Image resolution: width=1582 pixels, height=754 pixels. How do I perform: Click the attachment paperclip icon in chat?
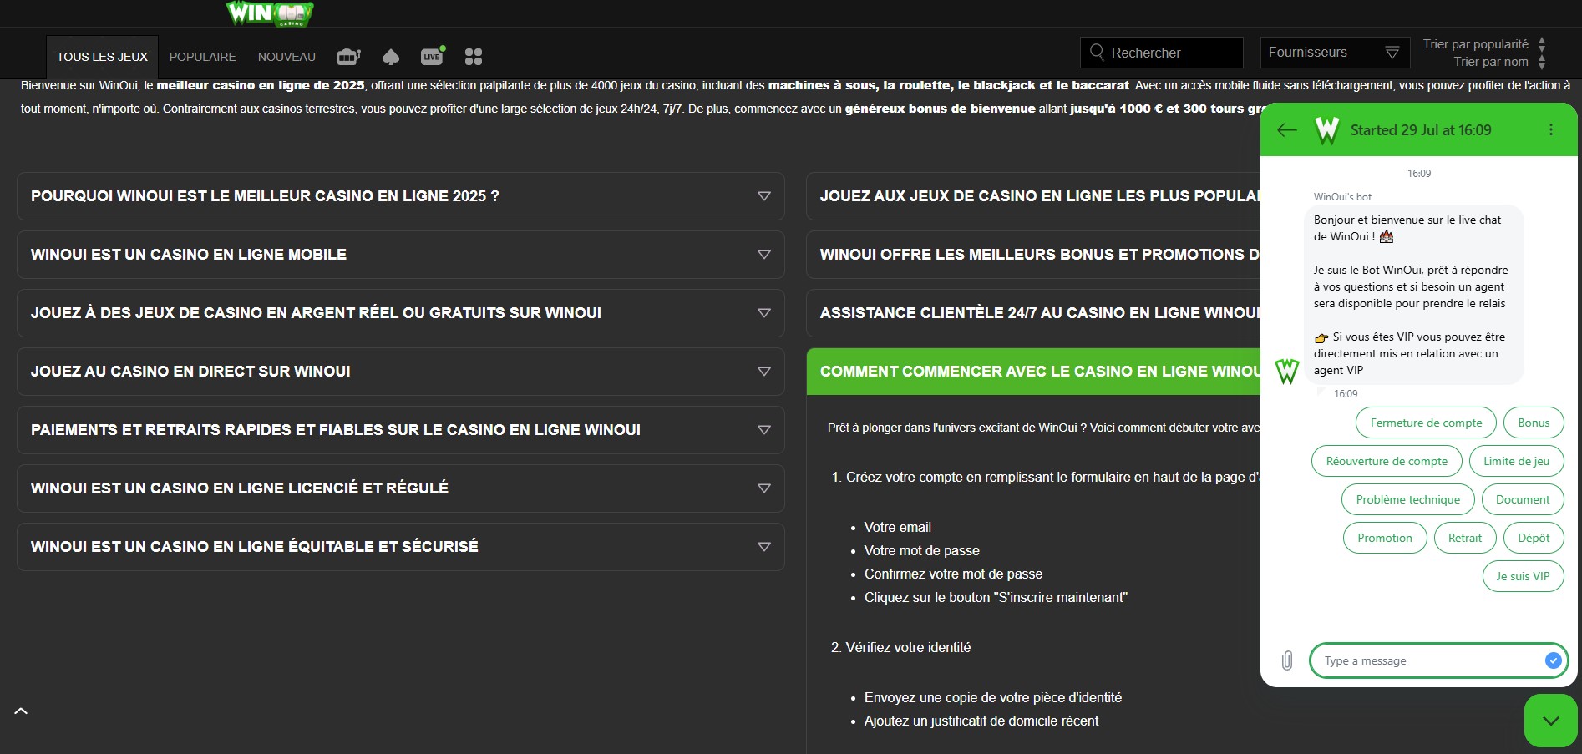tap(1287, 660)
